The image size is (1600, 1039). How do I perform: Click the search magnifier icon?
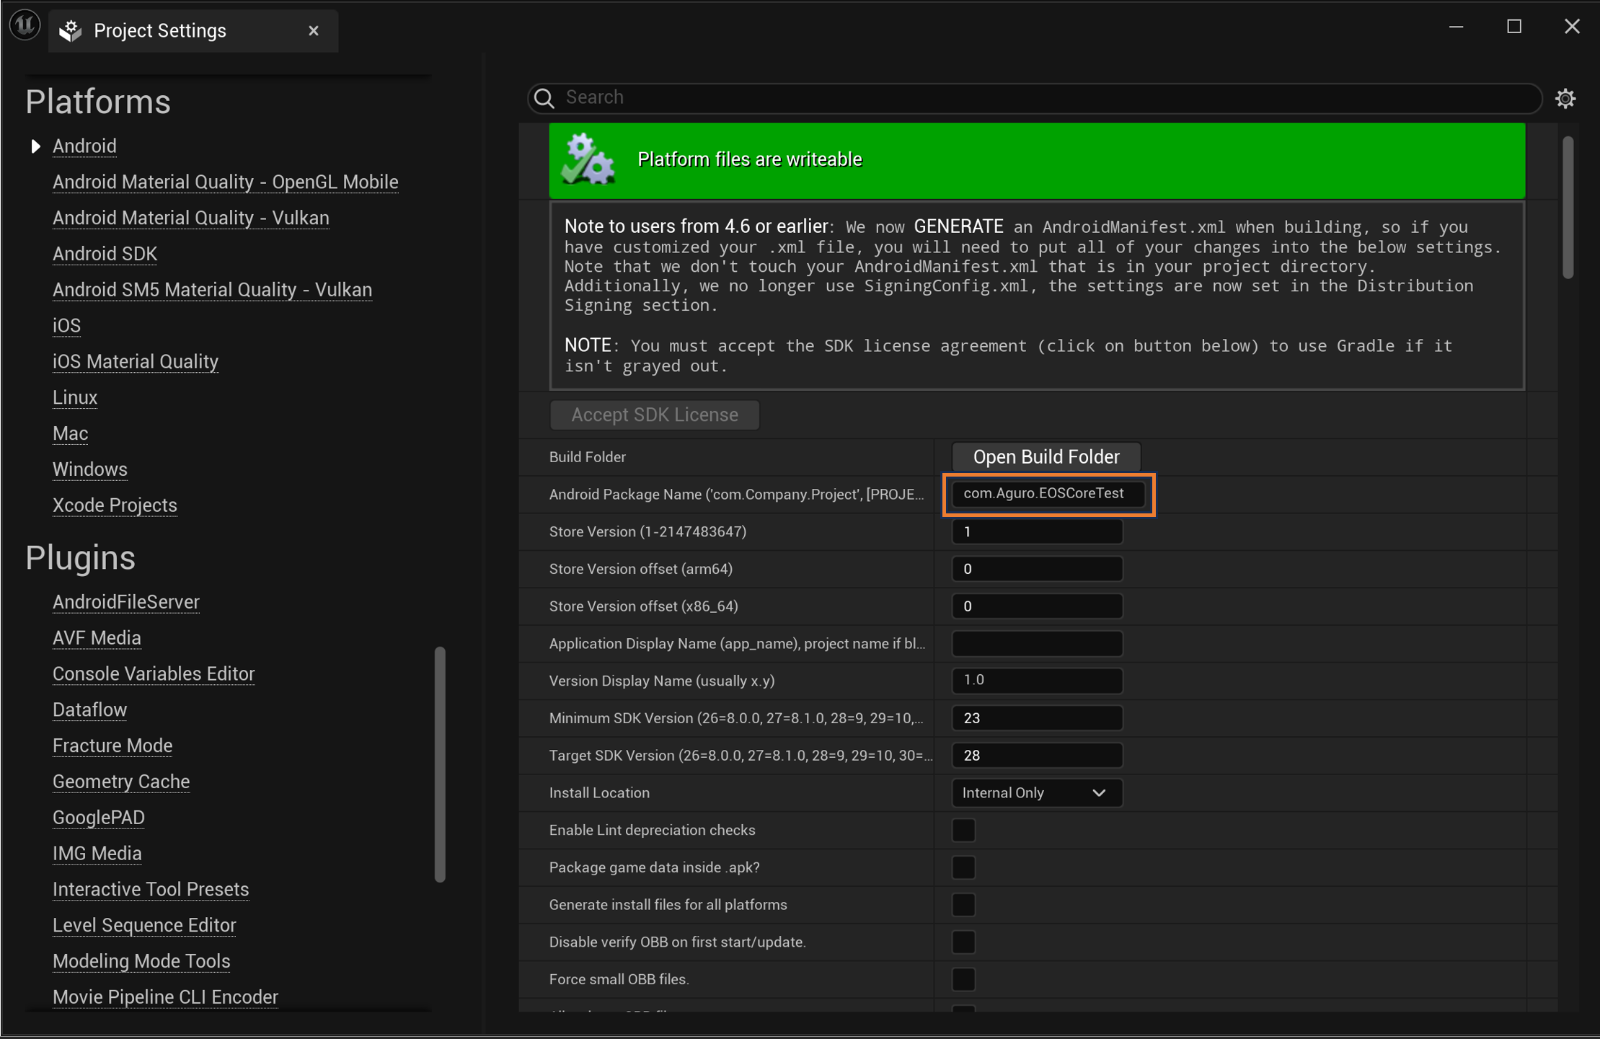tap(545, 98)
